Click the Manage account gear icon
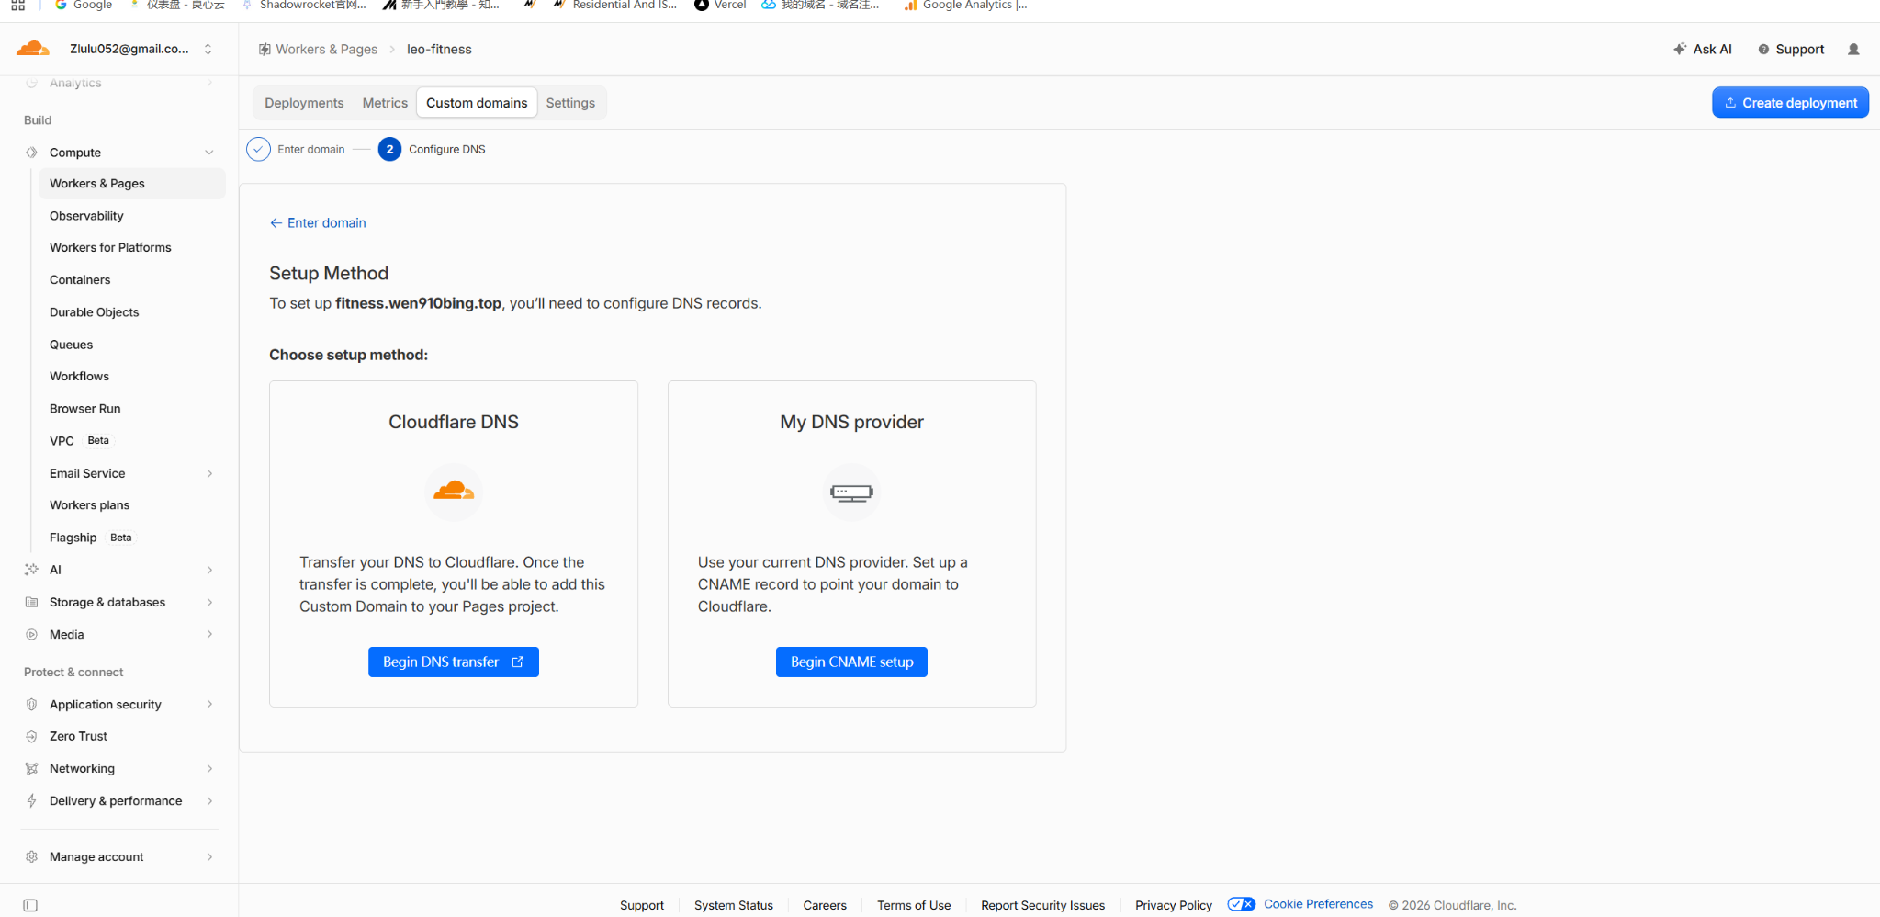Screen dimensions: 1880x917 click(x=31, y=856)
